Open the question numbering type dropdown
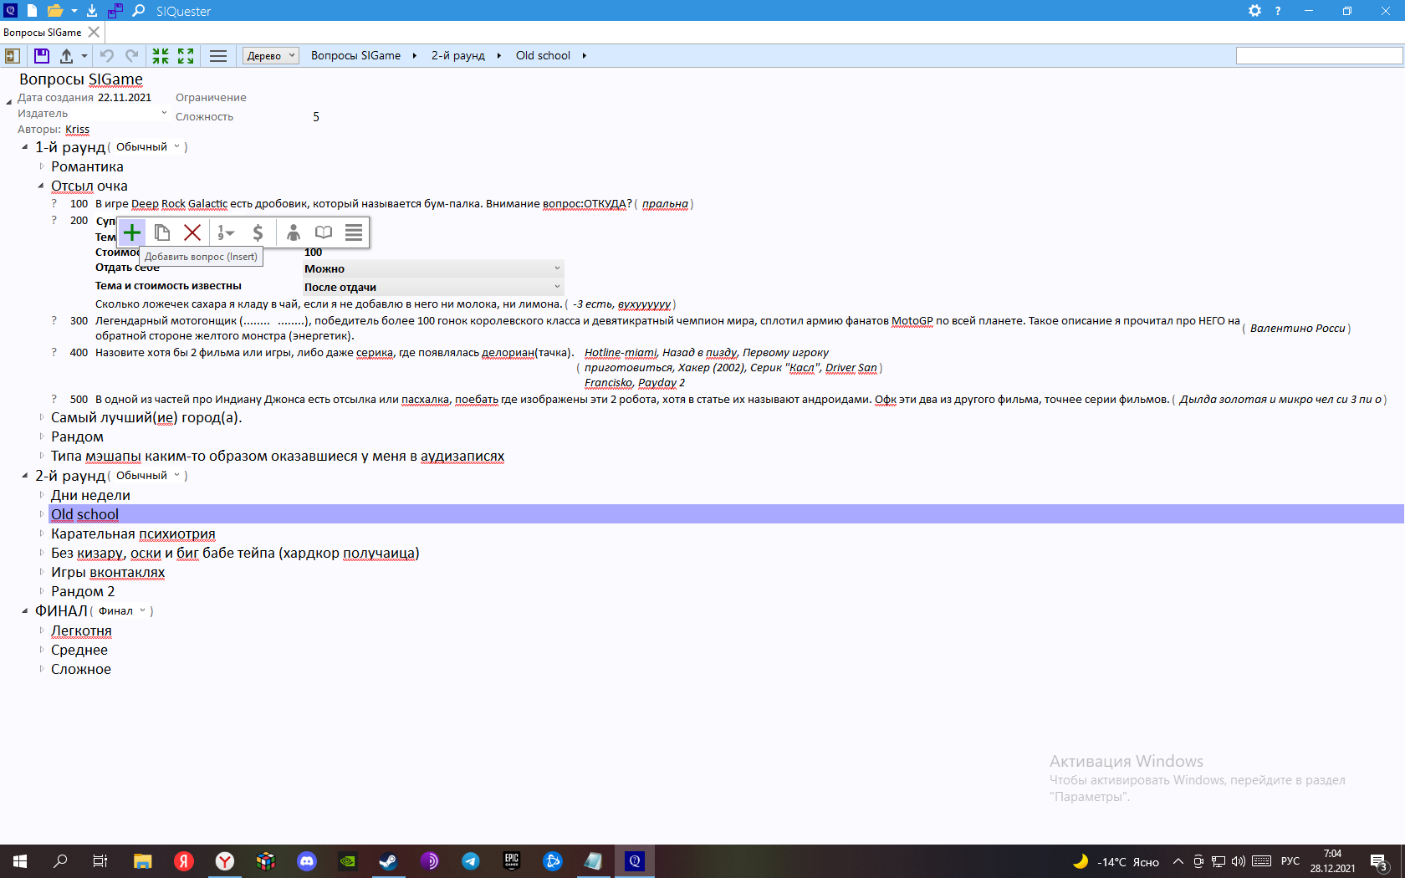 click(x=226, y=232)
